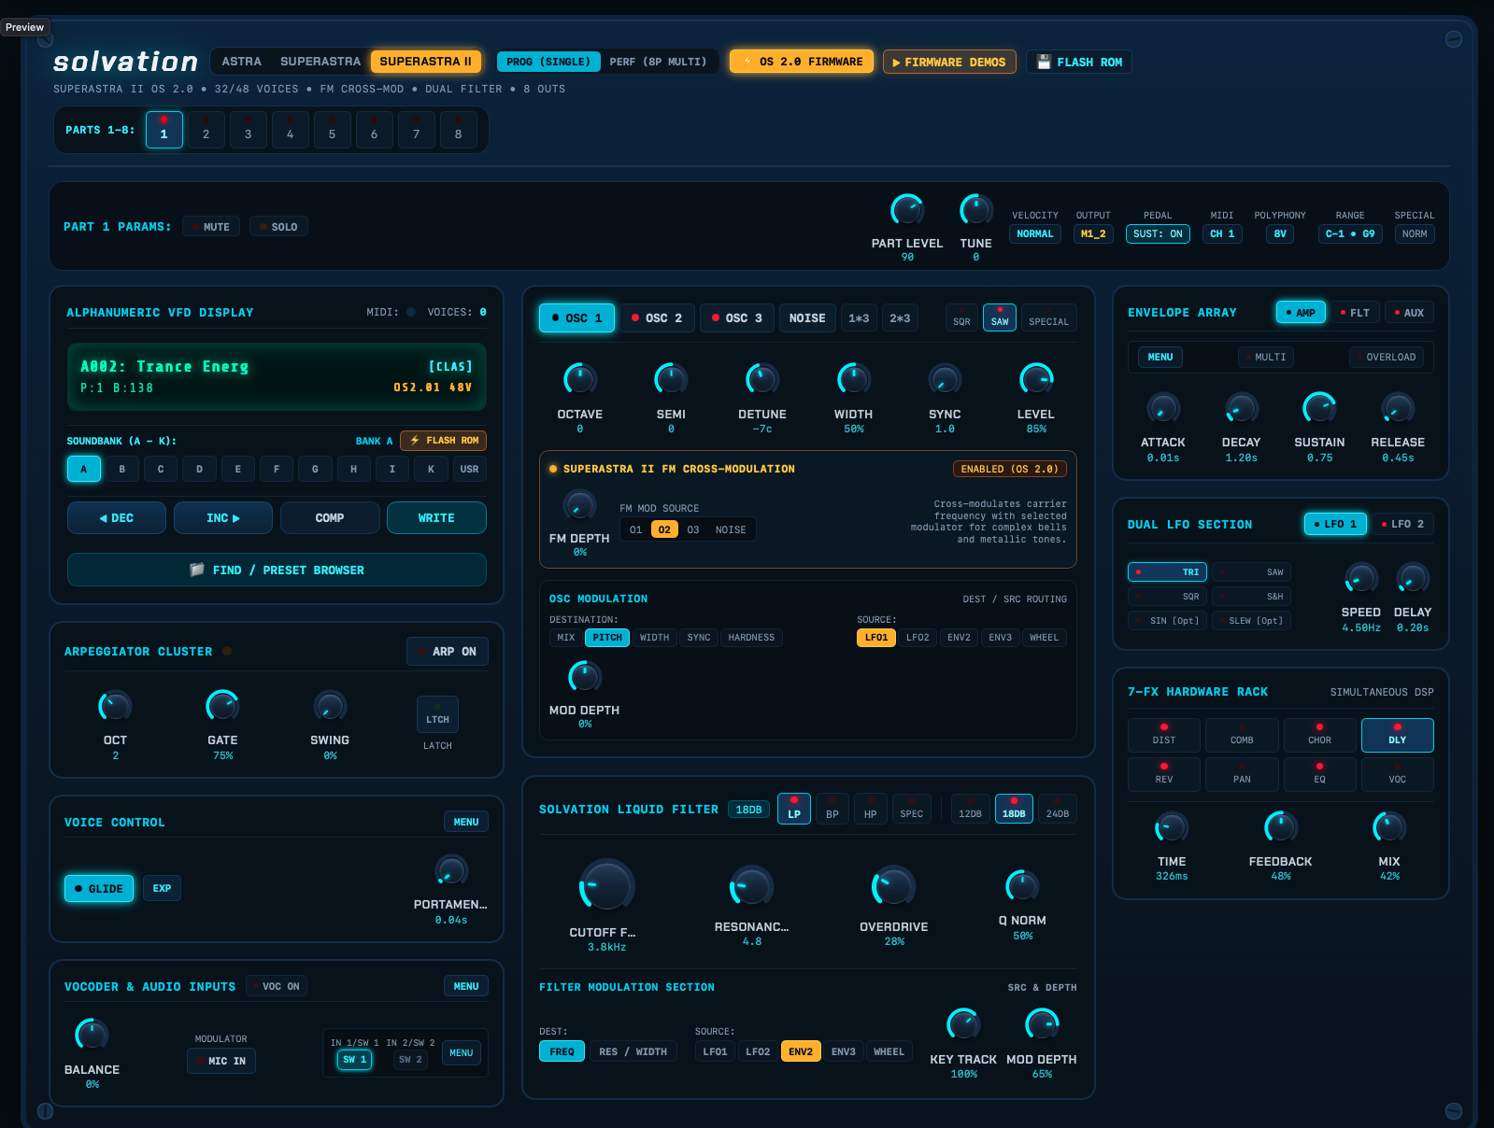
Task: Select soundbank D
Action: point(199,469)
